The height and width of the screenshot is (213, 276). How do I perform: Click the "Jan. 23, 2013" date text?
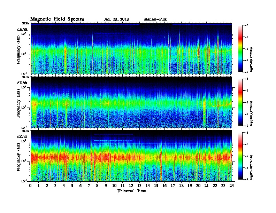click(116, 19)
